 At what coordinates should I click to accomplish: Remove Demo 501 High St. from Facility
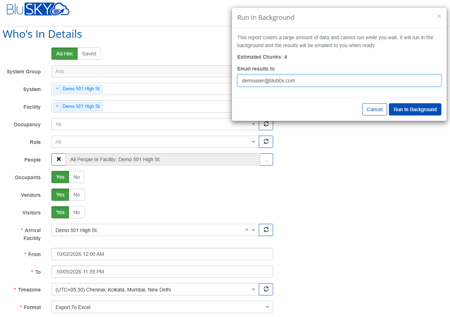tap(57, 107)
